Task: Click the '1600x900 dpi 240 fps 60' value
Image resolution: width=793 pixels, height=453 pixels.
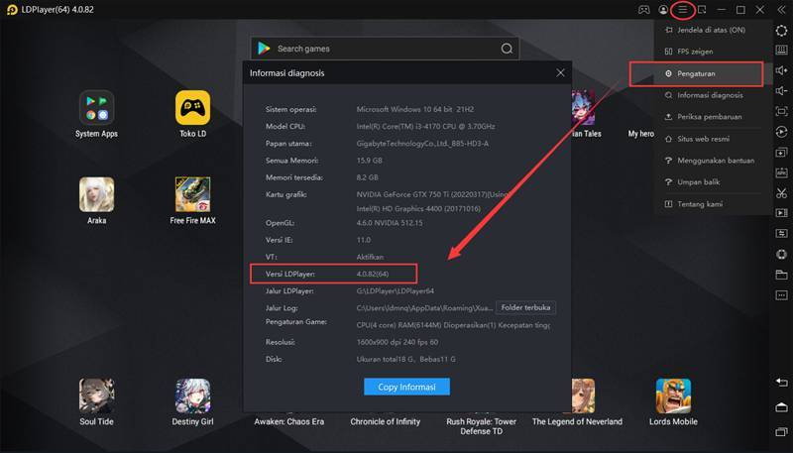Action: (x=397, y=342)
